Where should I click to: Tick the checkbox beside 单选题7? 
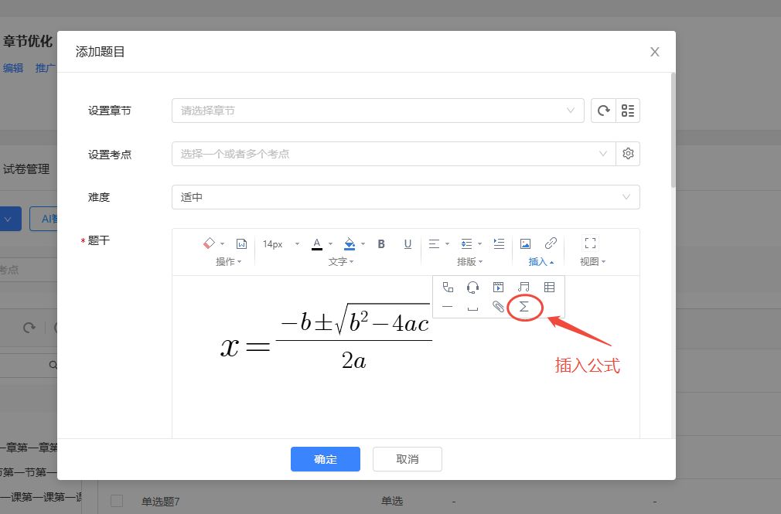tap(117, 501)
